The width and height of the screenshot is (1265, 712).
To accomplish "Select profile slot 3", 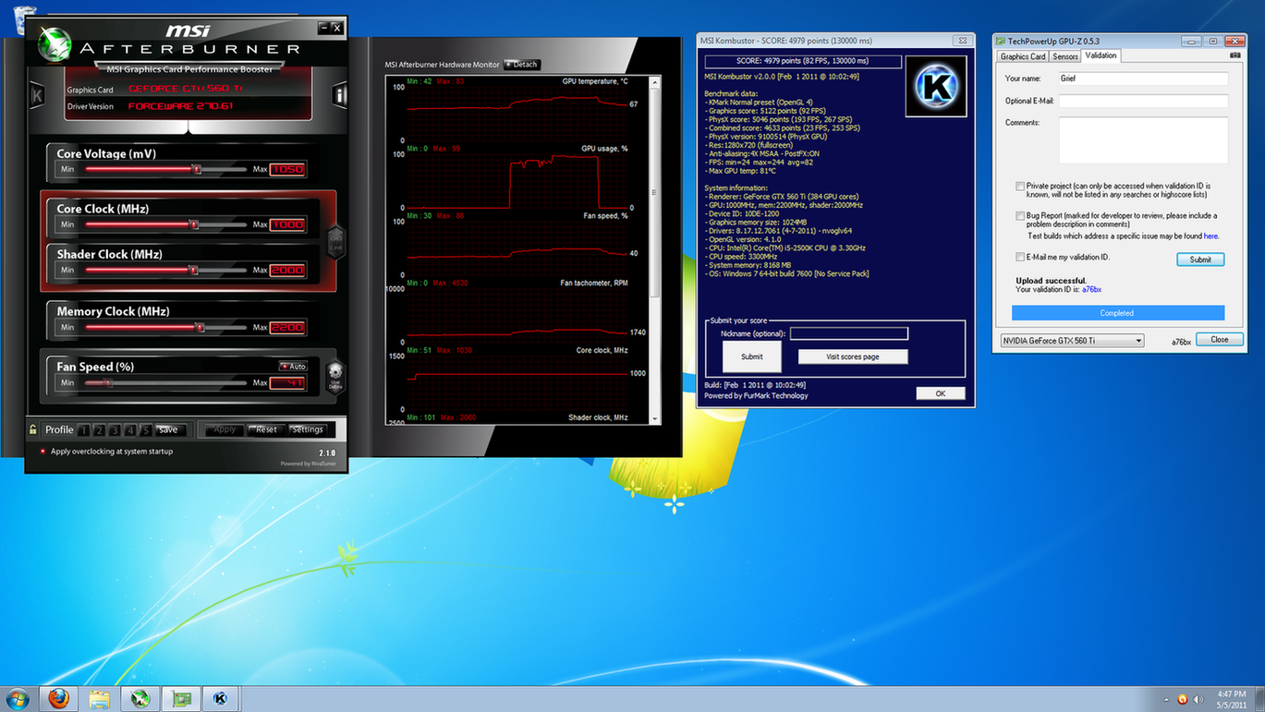I will click(x=115, y=430).
